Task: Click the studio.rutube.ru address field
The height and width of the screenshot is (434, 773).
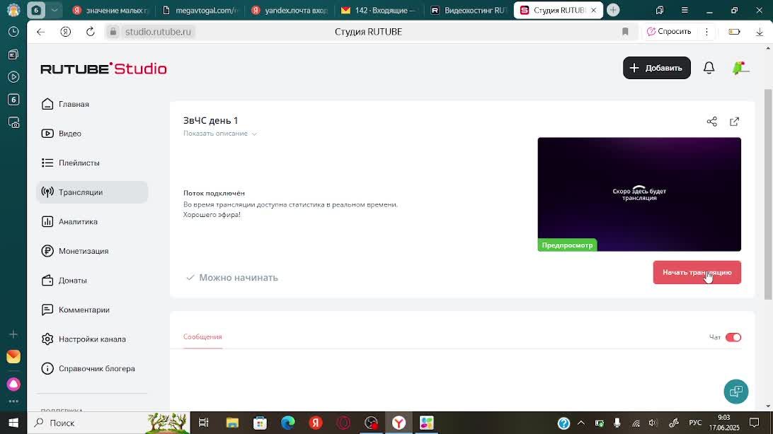Action: pos(158,32)
